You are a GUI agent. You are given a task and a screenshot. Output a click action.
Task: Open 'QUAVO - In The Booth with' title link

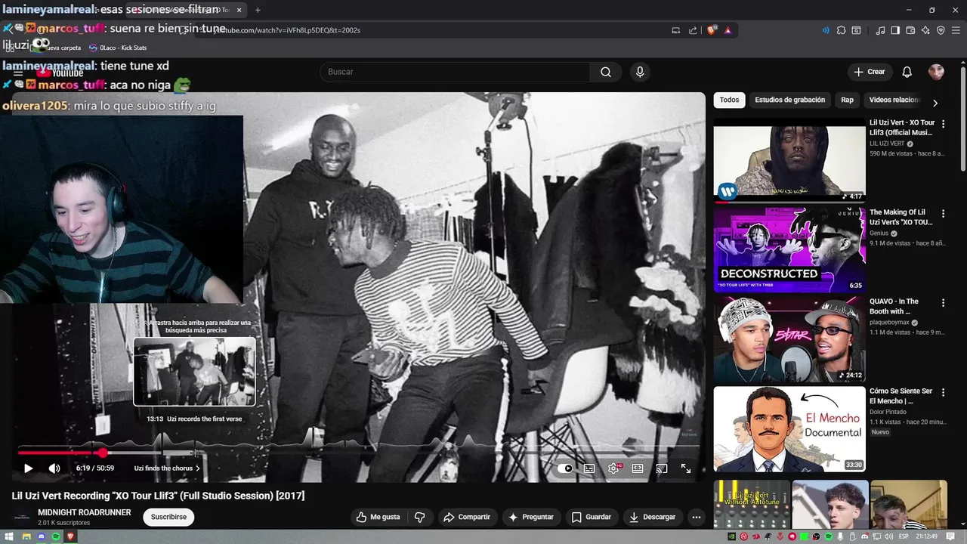[894, 307]
